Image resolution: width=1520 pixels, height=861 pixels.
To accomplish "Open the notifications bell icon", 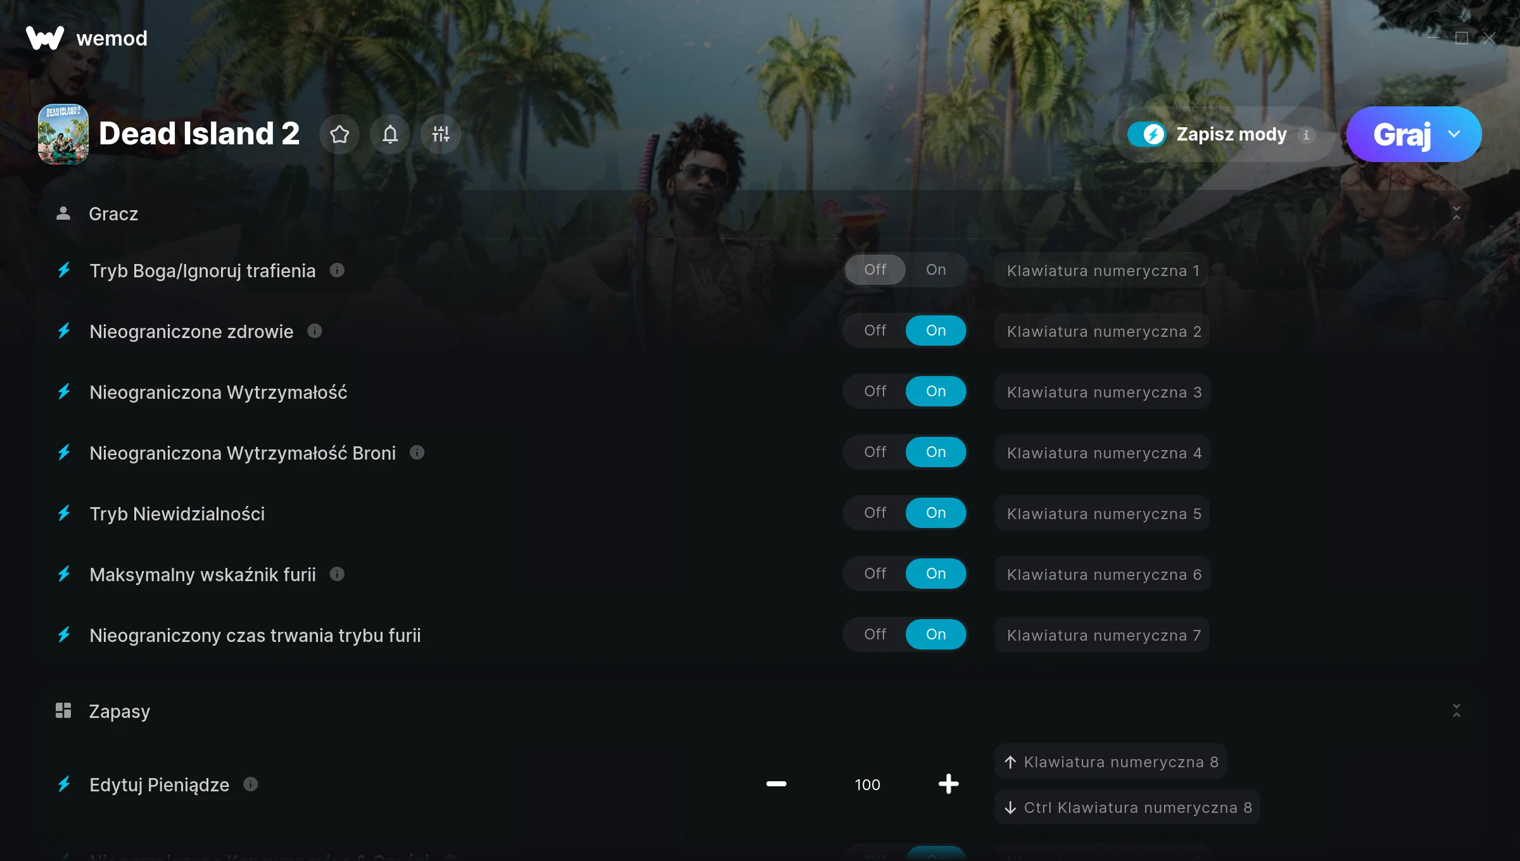I will [x=390, y=134].
